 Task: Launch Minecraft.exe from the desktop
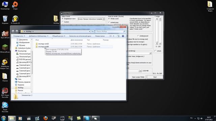pos(5,48)
